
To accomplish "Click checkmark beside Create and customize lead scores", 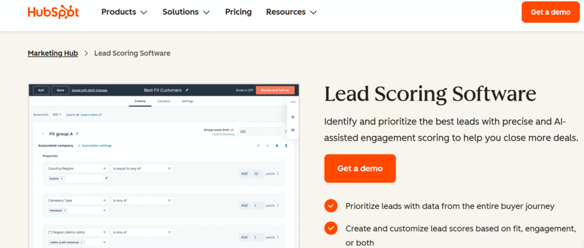I will 331,228.
